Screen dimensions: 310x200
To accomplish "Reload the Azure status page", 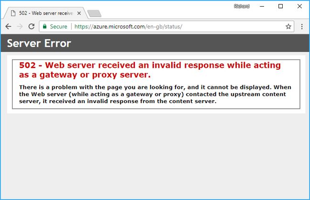I will click(x=32, y=27).
